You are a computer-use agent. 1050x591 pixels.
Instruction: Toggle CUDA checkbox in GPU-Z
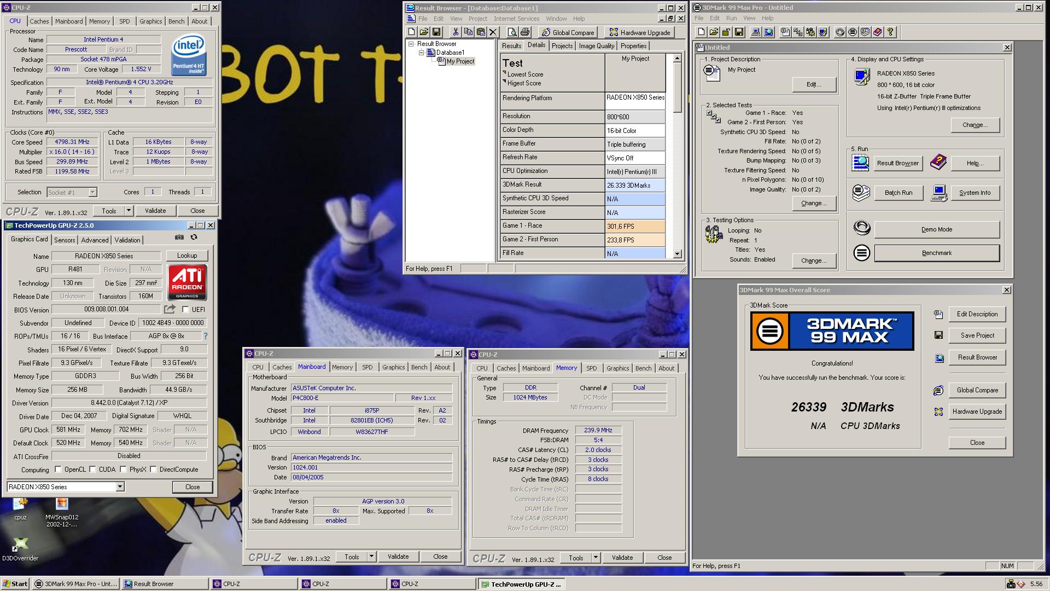click(x=92, y=470)
